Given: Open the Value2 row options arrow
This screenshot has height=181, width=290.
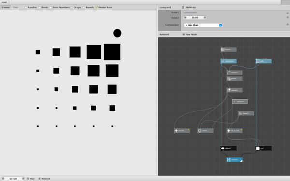Looking at the screenshot, I should click(x=287, y=17).
